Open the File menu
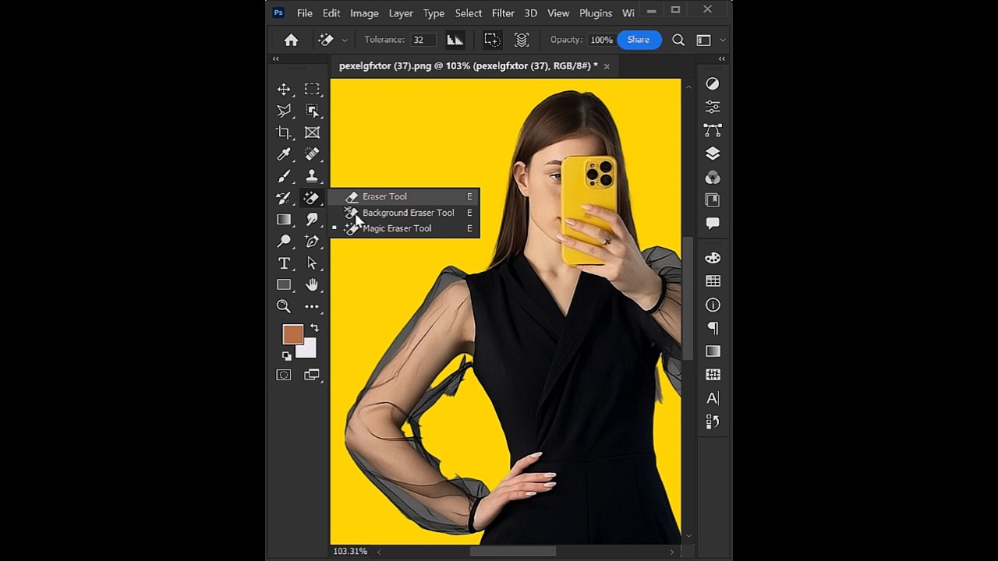The height and width of the screenshot is (561, 998). (x=305, y=13)
